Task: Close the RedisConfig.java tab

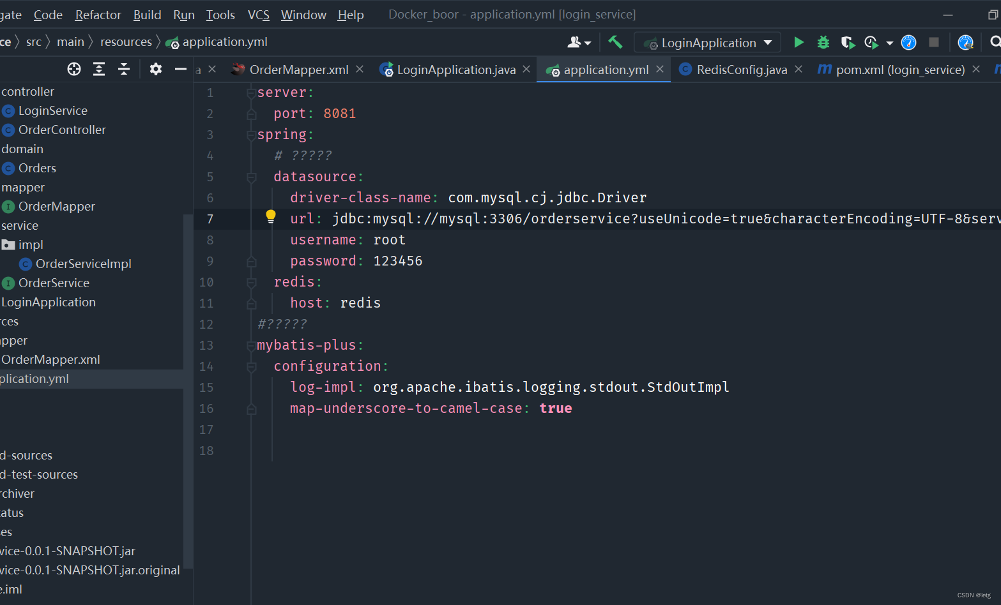Action: [x=799, y=69]
